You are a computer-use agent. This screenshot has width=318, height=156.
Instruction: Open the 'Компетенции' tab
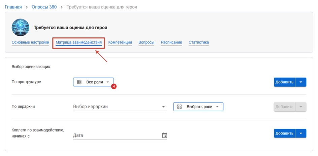tap(120, 42)
